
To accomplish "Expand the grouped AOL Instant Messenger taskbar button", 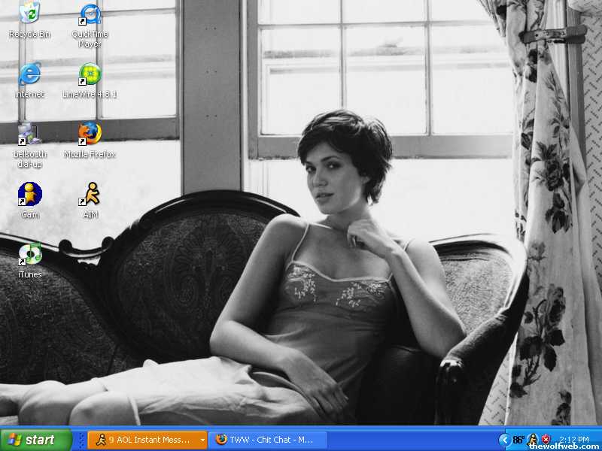I will (x=147, y=440).
